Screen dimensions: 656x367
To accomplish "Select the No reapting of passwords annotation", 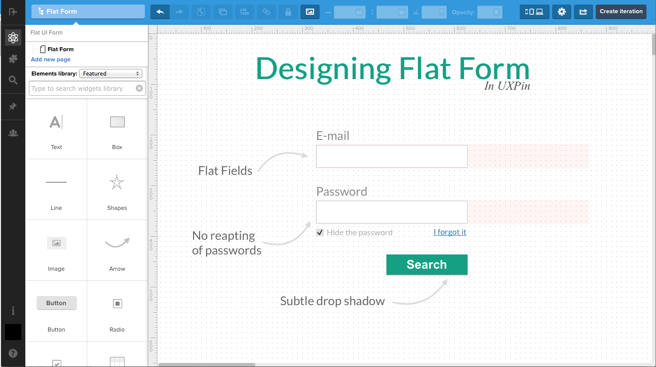I will (226, 243).
